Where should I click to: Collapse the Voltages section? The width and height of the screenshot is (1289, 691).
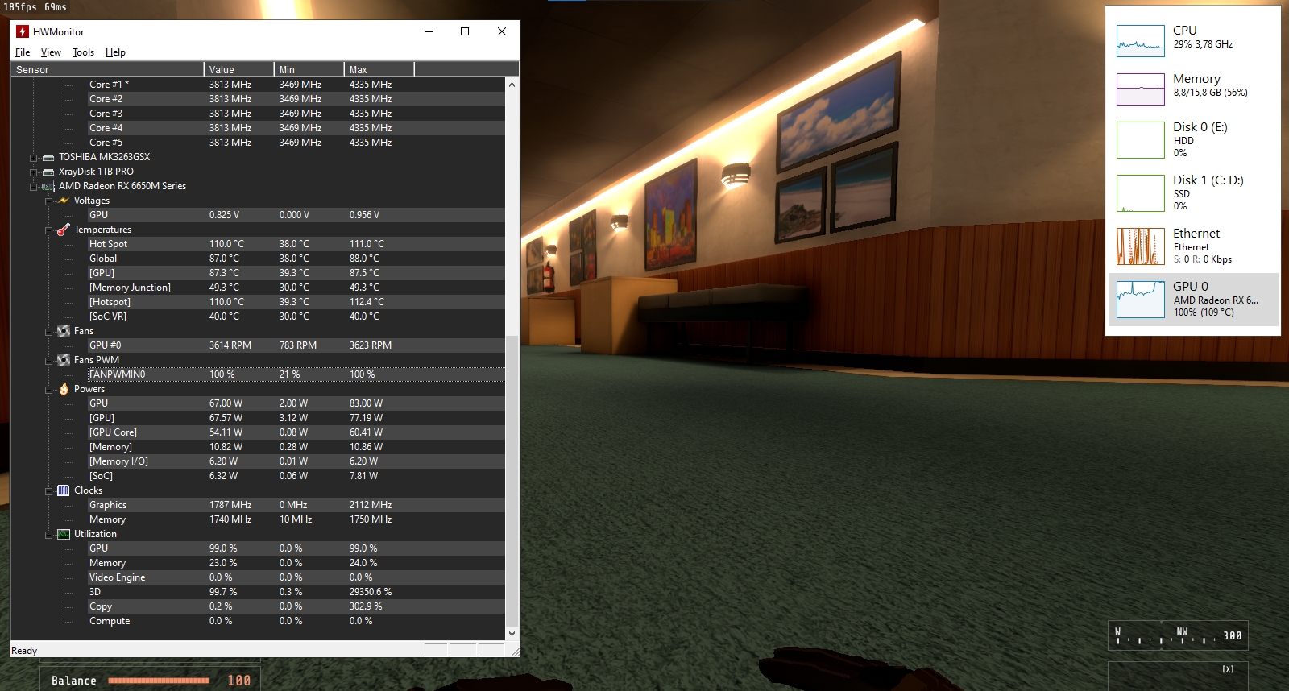pos(49,201)
